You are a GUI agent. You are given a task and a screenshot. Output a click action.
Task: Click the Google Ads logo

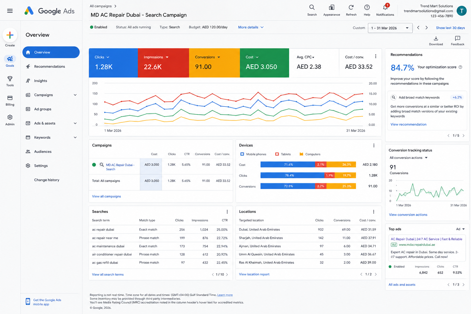[49, 11]
